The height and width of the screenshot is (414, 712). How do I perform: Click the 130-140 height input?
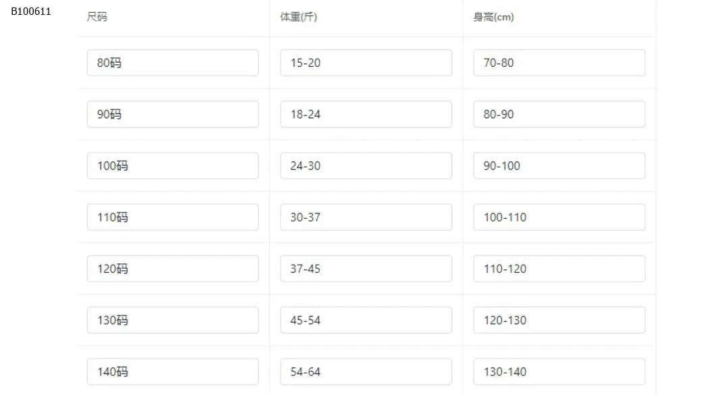point(559,371)
